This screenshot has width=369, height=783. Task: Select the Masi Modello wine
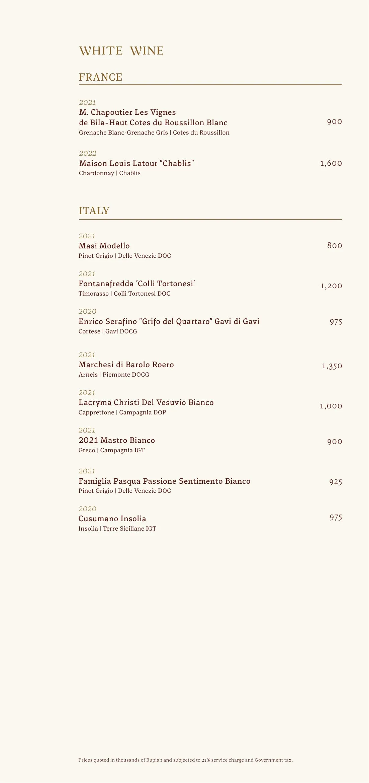(104, 246)
